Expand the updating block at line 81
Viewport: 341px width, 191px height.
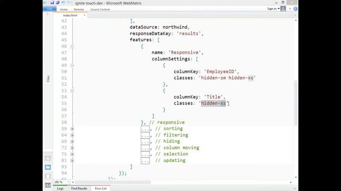72,160
